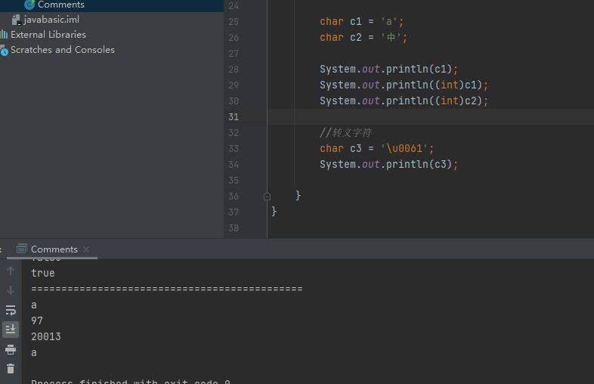The height and width of the screenshot is (384, 594).
Task: Click the up arrow in the console toolbar
Action: click(11, 271)
